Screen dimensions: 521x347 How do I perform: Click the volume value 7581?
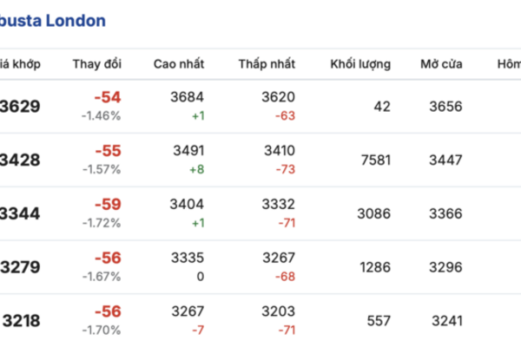coord(373,160)
